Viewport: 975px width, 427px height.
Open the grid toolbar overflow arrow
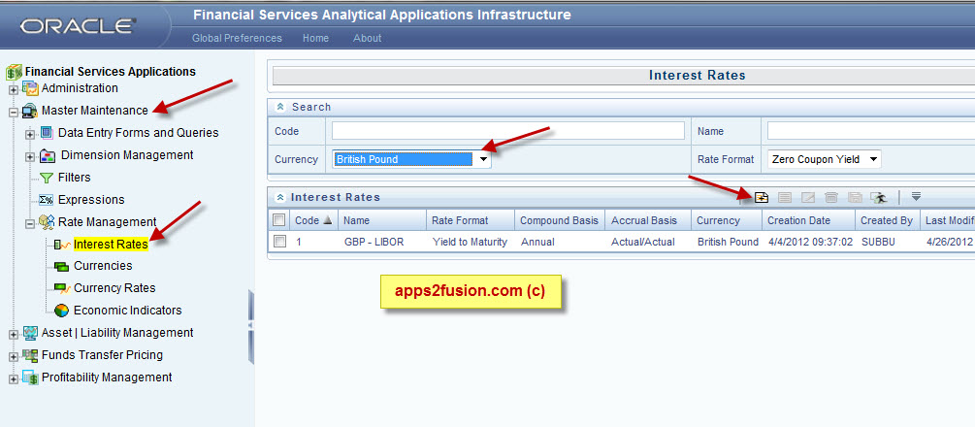click(916, 197)
